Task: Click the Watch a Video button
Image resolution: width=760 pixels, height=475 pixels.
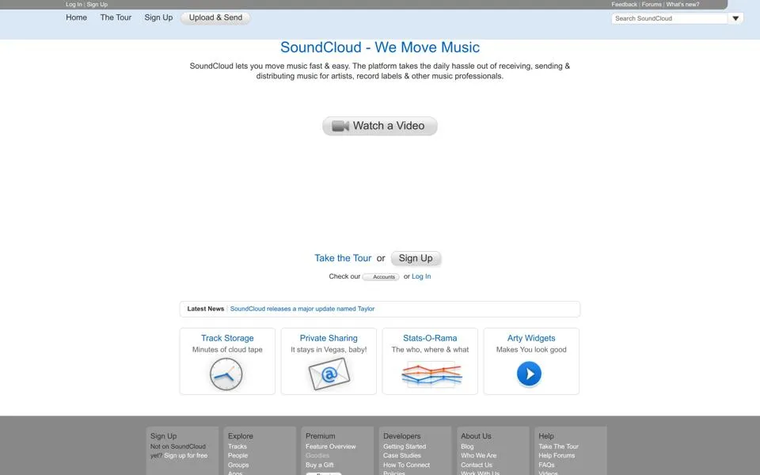Action: click(x=380, y=126)
